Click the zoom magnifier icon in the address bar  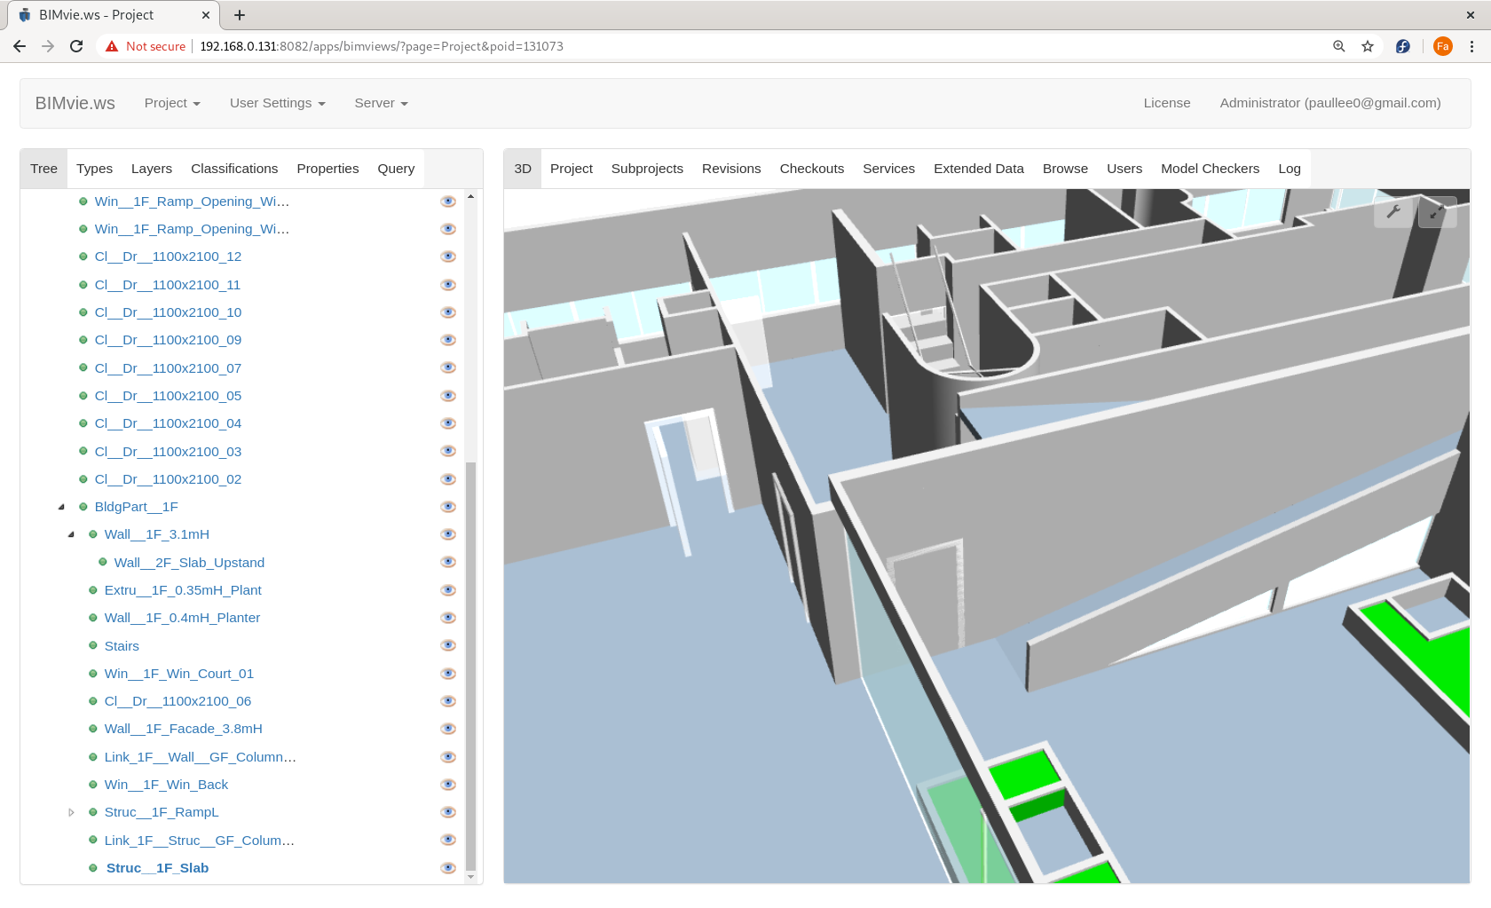[x=1338, y=46]
